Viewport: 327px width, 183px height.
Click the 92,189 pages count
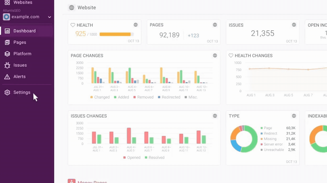[169, 35]
